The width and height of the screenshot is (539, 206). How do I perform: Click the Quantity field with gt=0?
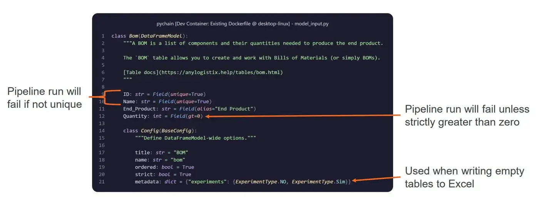(x=163, y=116)
